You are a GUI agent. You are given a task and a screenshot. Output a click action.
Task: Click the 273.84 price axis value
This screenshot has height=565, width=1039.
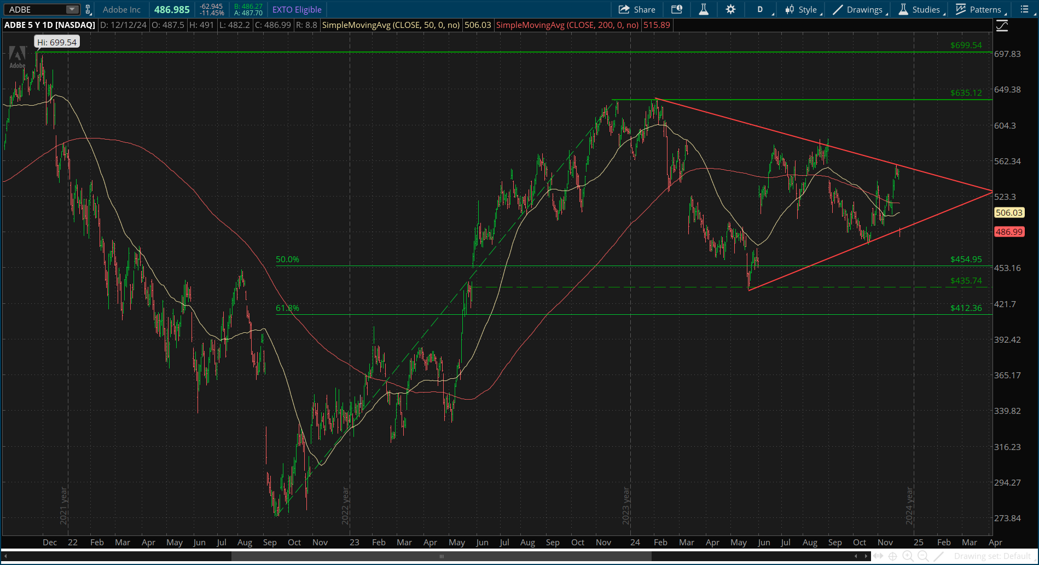(x=1007, y=518)
